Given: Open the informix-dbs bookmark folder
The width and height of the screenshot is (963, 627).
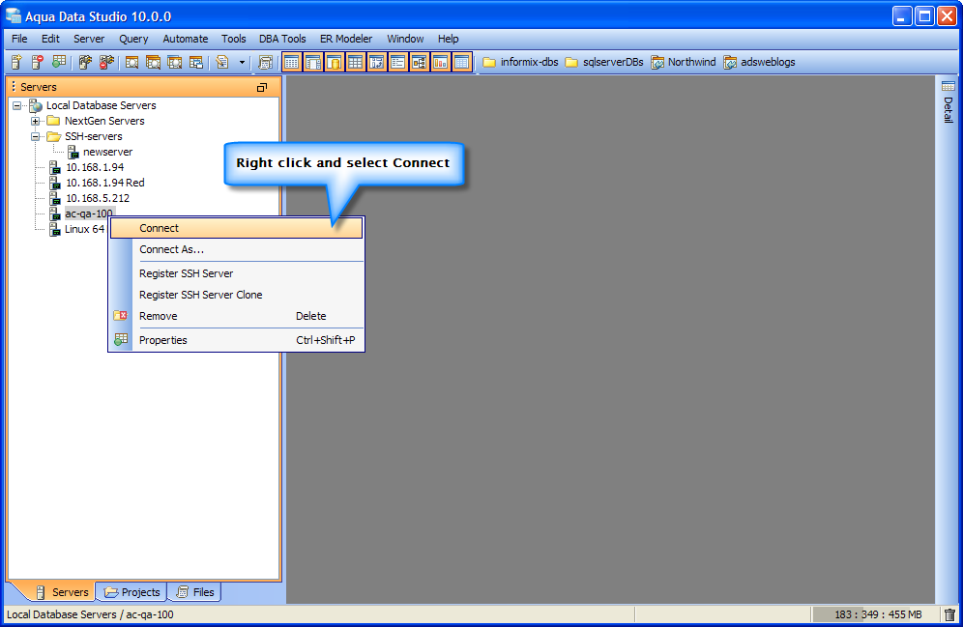Looking at the screenshot, I should 520,62.
